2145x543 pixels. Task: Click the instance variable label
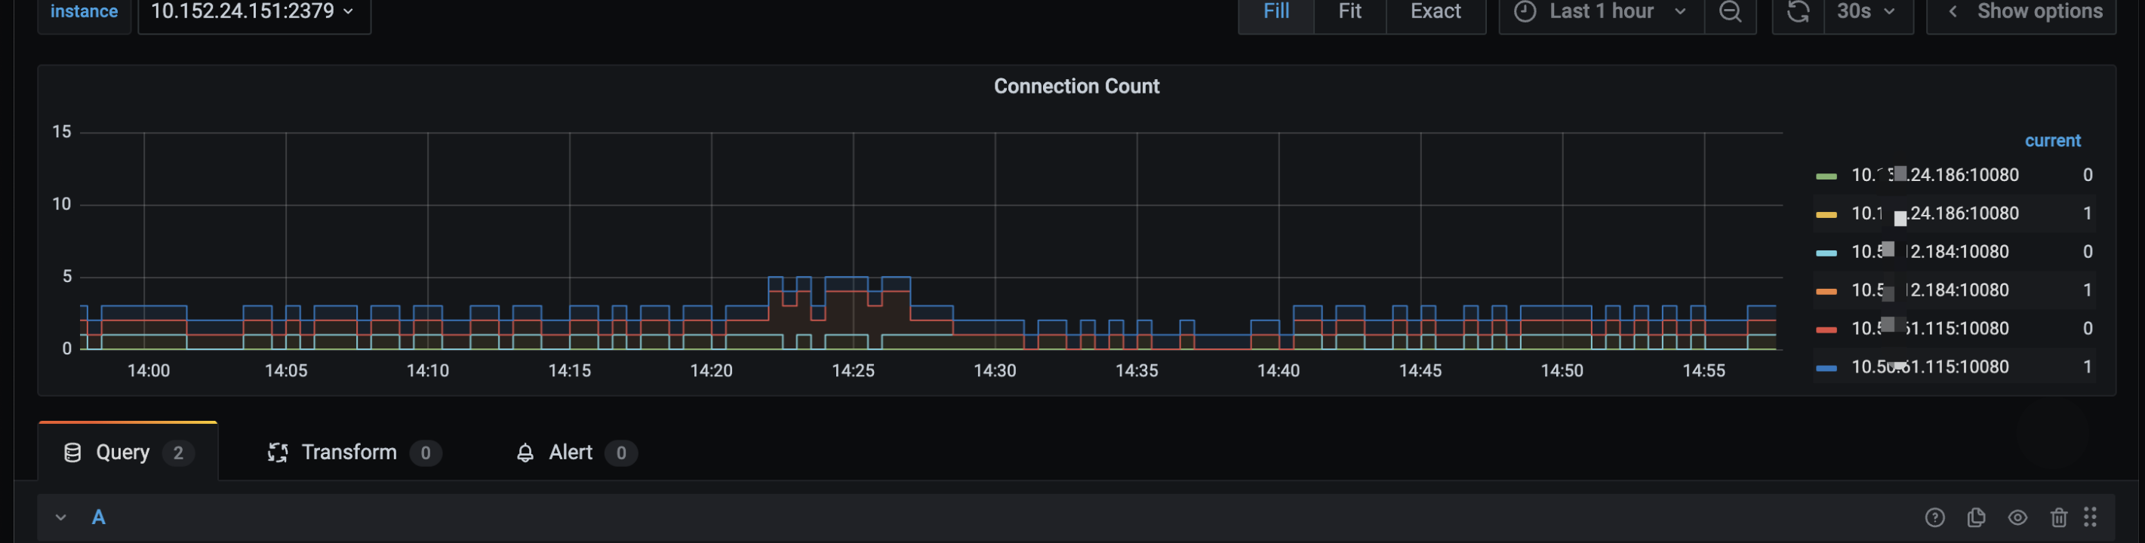(x=84, y=11)
